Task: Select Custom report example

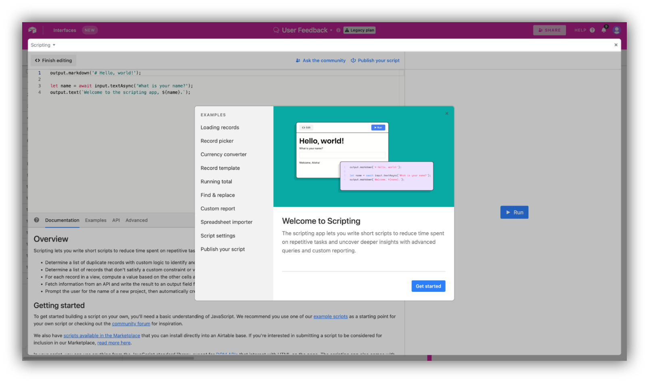Action: [x=218, y=209]
